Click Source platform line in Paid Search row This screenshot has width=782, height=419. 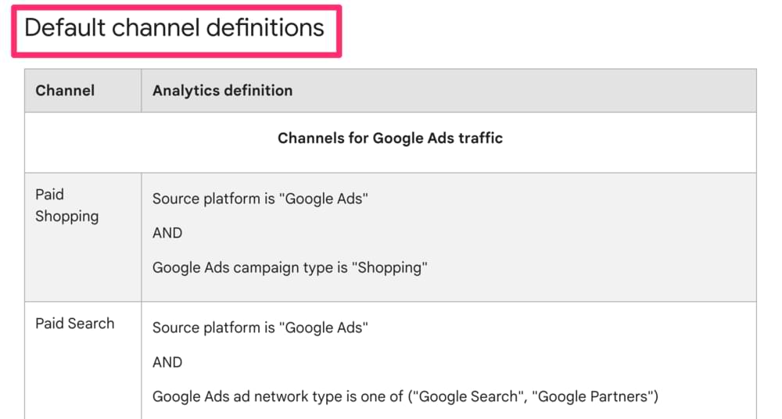260,328
